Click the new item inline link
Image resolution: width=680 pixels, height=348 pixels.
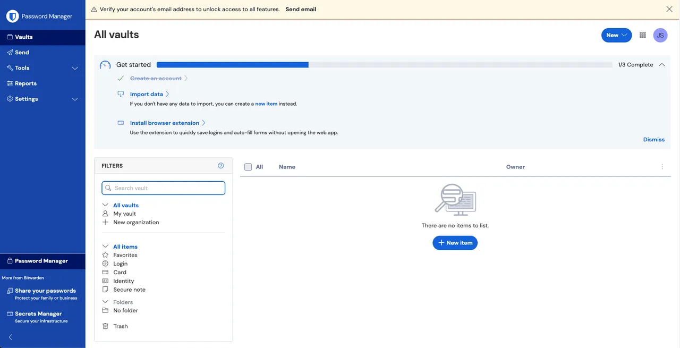point(266,104)
